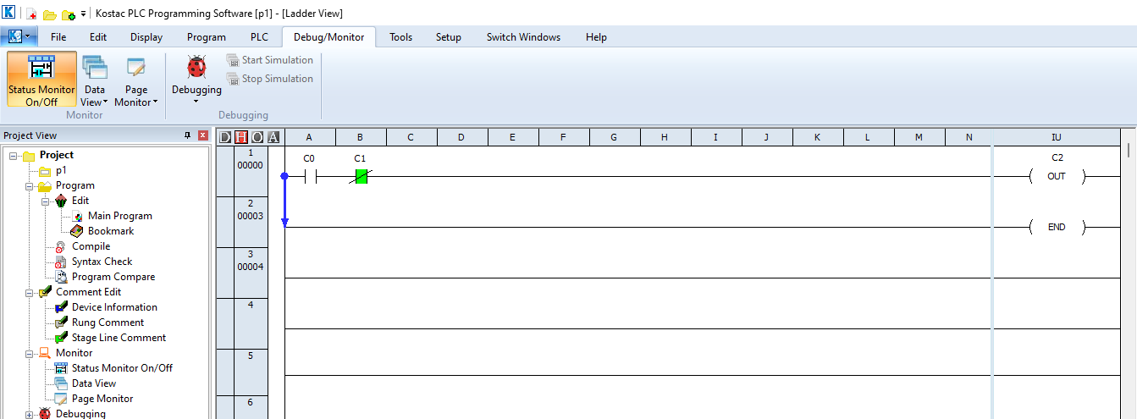Switch to the Program tab

tap(207, 36)
